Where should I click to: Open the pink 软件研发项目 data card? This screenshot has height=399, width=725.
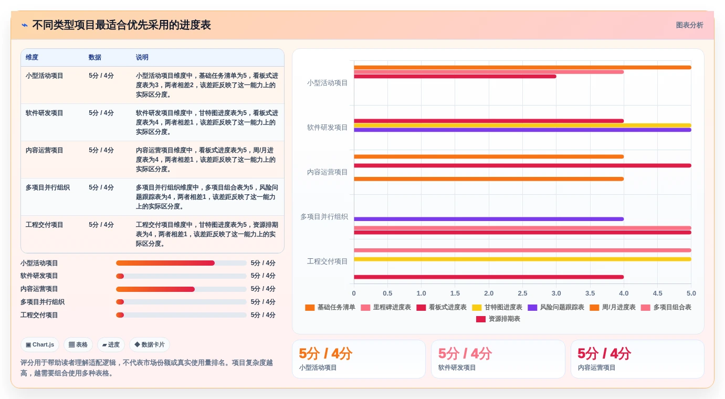pyautogui.click(x=498, y=359)
